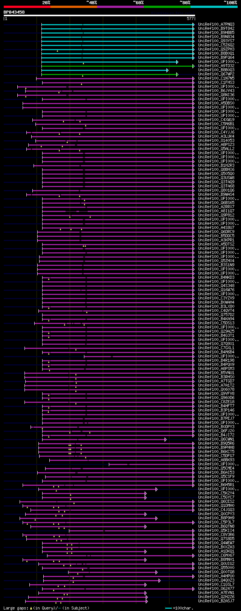The height and width of the screenshot is (611, 241).
Task: Select label UniRef100_B9FQ64
Action: pyautogui.click(x=216, y=57)
